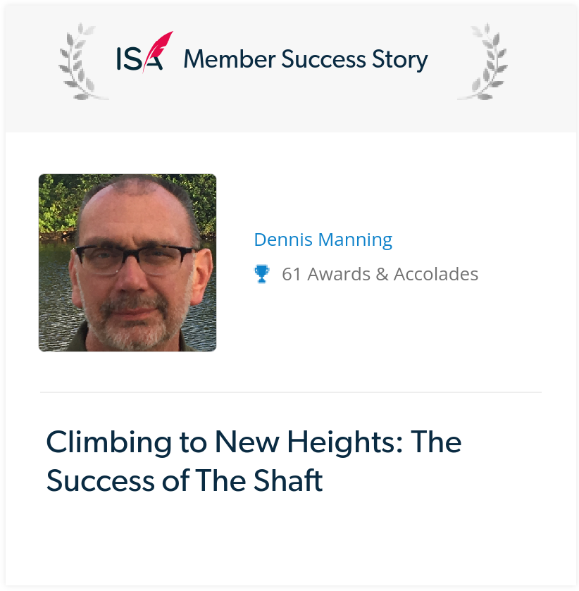Image resolution: width=579 pixels, height=591 pixels.
Task: Click the word Member in the header
Action: click(230, 59)
